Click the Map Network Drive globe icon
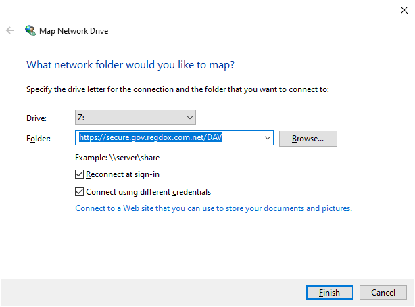The height and width of the screenshot is (307, 415). coord(30,30)
